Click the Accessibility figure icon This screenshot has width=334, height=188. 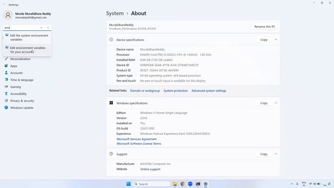[x=6, y=93]
